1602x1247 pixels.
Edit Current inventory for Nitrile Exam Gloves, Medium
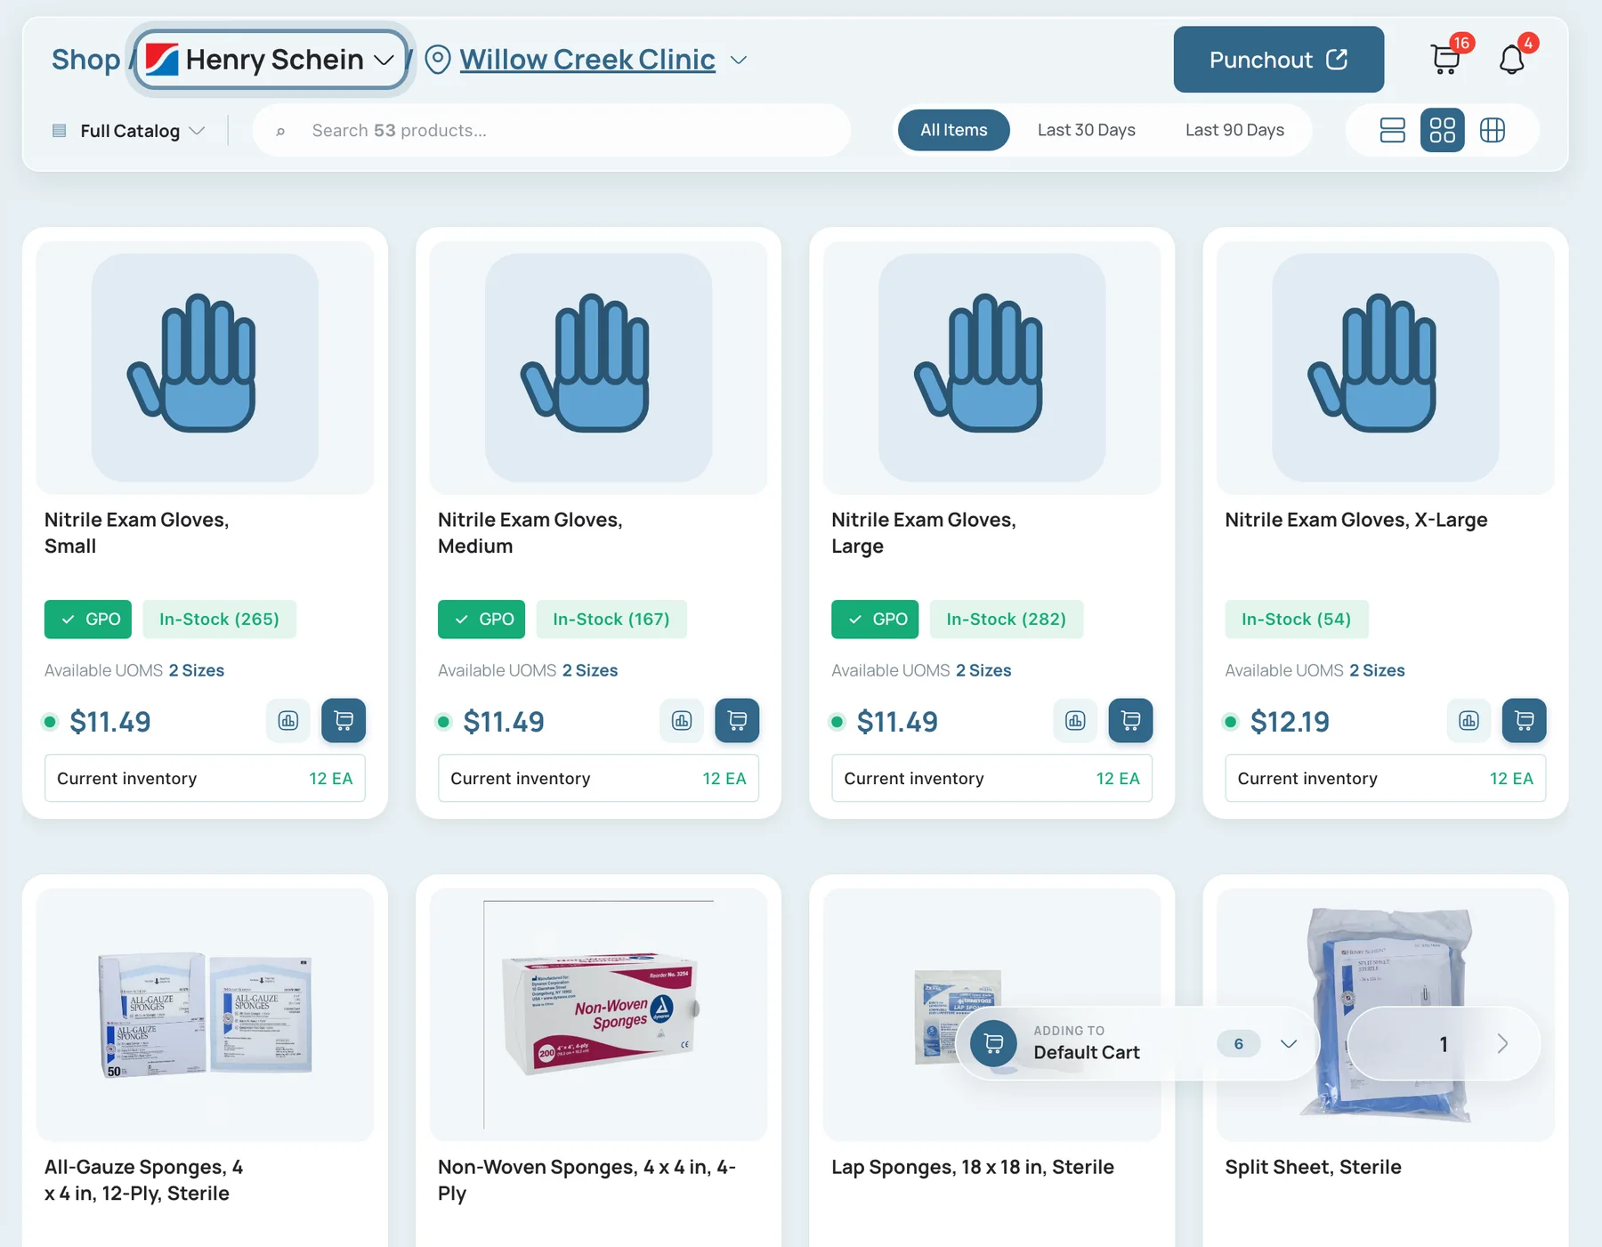click(x=598, y=778)
